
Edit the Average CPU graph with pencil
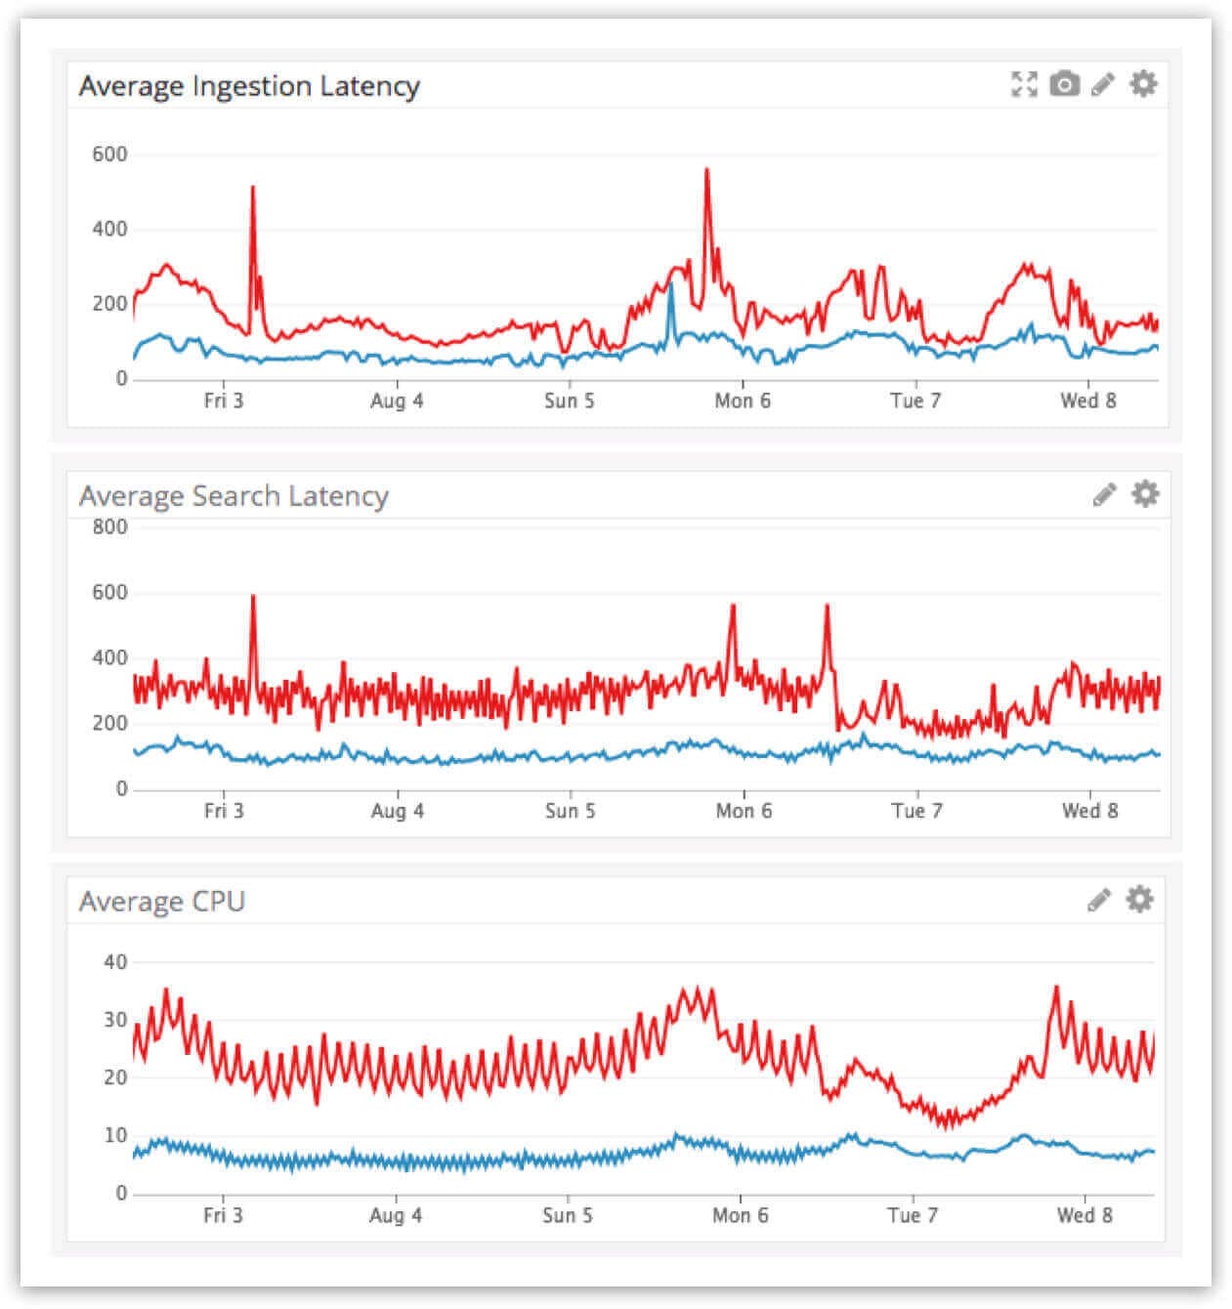tap(1099, 900)
